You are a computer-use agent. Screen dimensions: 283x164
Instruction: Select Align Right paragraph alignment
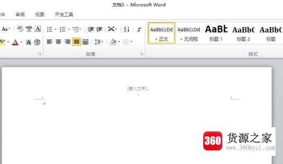click(67, 42)
